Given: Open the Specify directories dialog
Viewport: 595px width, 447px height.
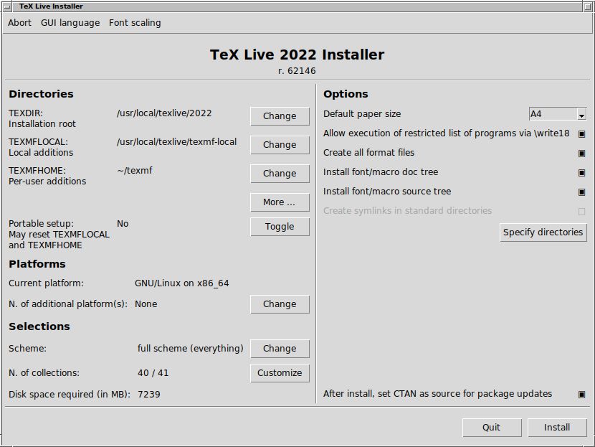Looking at the screenshot, I should coord(543,232).
